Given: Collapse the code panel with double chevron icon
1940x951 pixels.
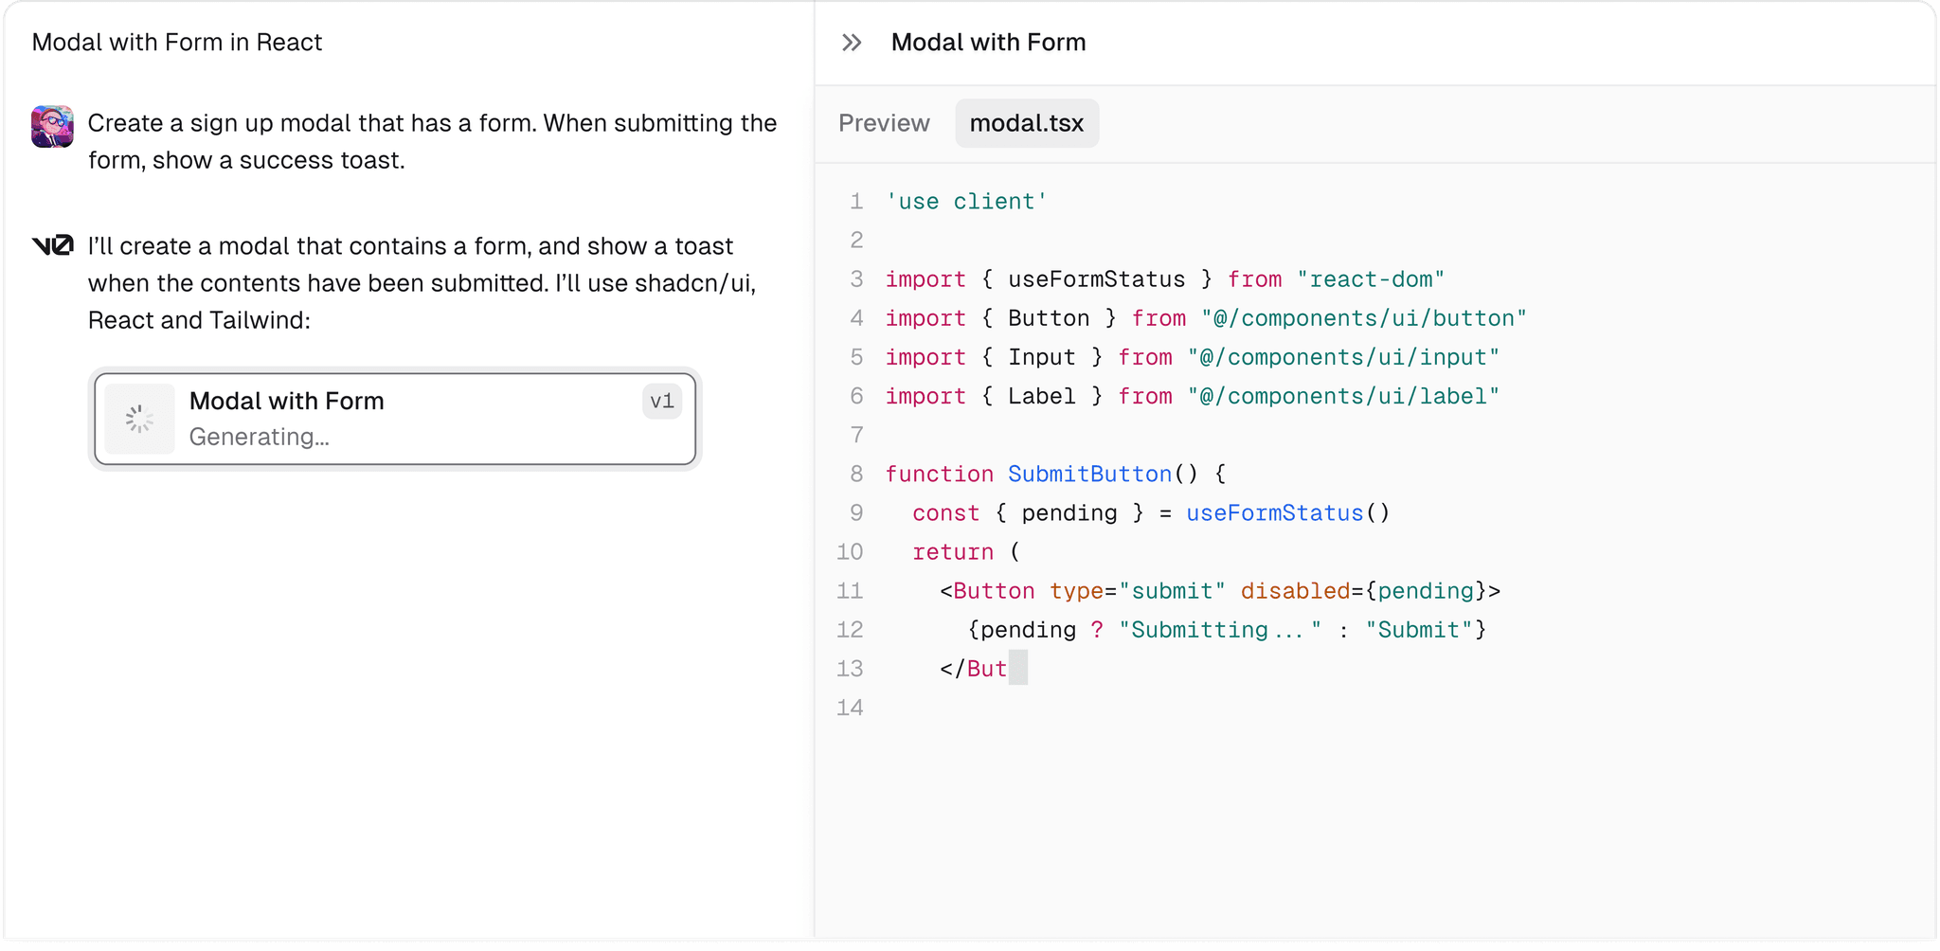Looking at the screenshot, I should pyautogui.click(x=852, y=43).
